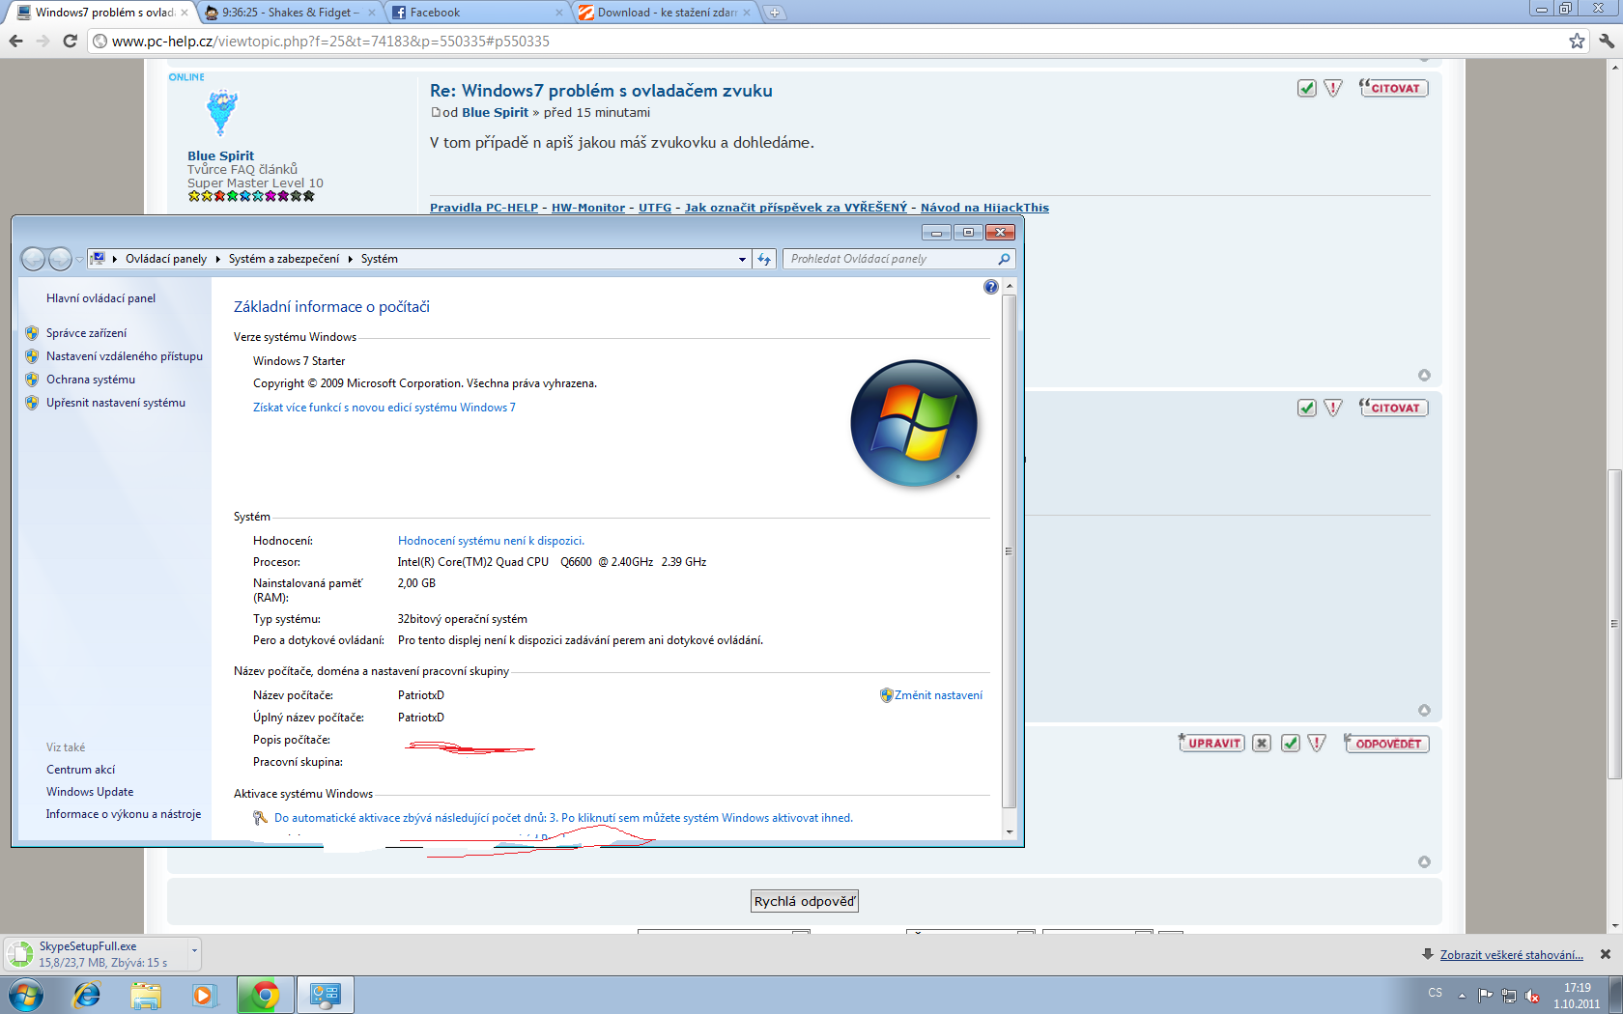Go back with Chrome's back arrow

click(x=15, y=41)
